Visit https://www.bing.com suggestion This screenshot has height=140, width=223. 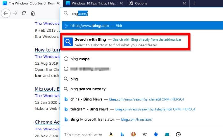click(142, 26)
